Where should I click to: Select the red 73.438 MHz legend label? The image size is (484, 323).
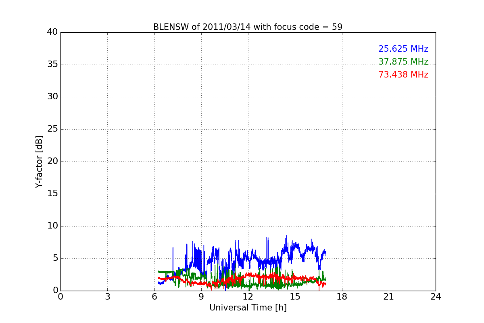[x=403, y=75]
